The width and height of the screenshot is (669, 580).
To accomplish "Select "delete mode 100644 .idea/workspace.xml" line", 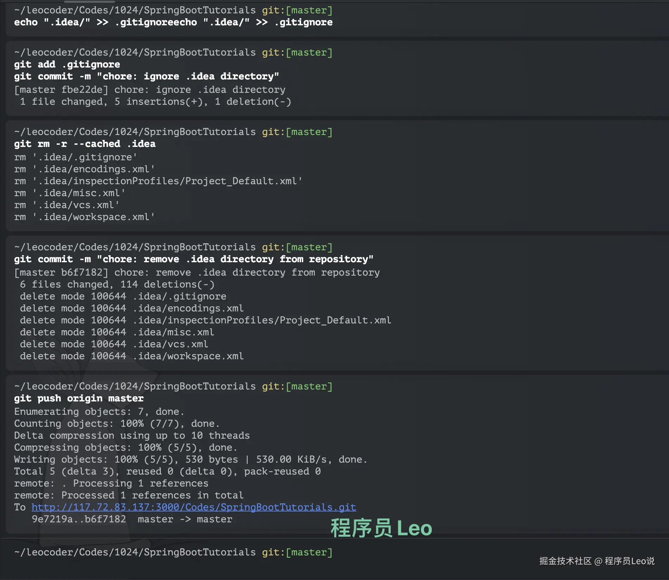I will pyautogui.click(x=132, y=356).
